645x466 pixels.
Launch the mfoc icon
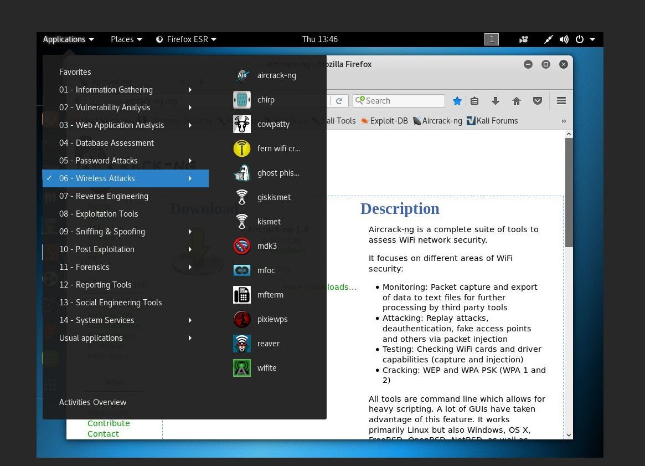coord(242,270)
